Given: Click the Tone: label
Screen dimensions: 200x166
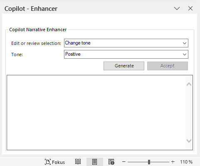Looking at the screenshot, I should tap(17, 55).
